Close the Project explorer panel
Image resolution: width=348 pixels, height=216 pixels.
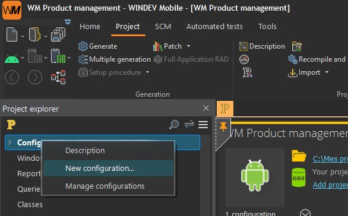click(x=206, y=108)
